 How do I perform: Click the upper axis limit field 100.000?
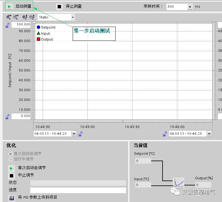pyautogui.click(x=21, y=25)
